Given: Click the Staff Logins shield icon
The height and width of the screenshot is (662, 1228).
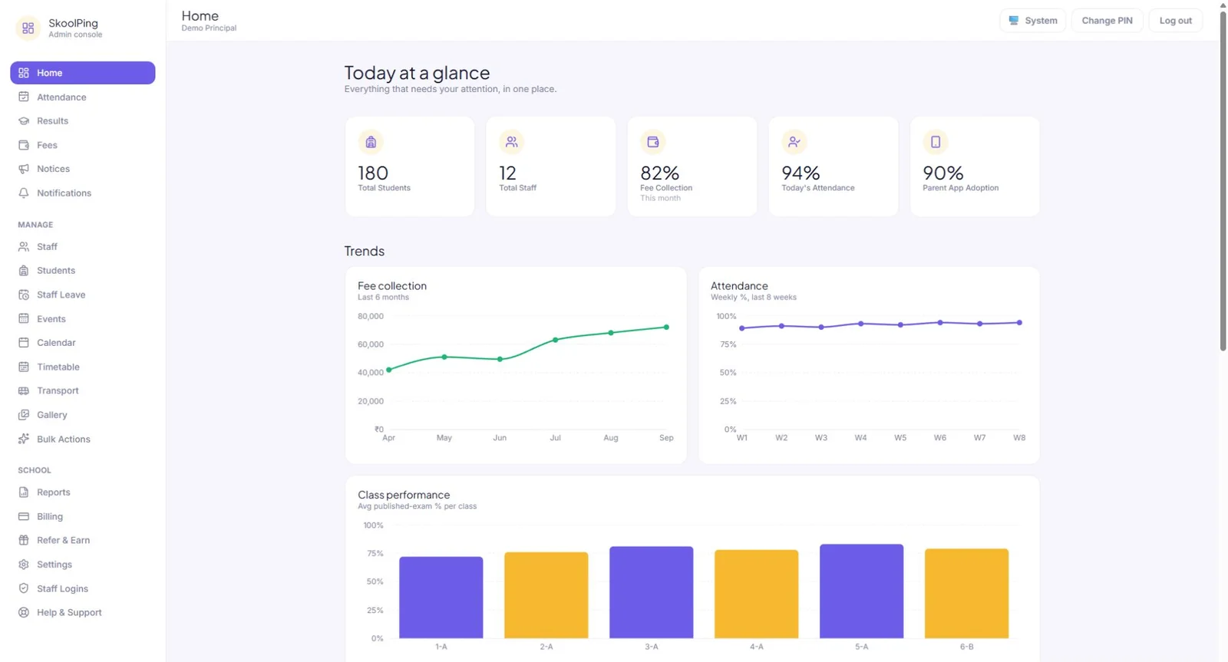Looking at the screenshot, I should 24,588.
